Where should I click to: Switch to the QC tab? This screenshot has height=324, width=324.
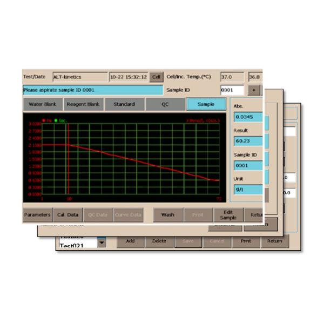pyautogui.click(x=165, y=104)
